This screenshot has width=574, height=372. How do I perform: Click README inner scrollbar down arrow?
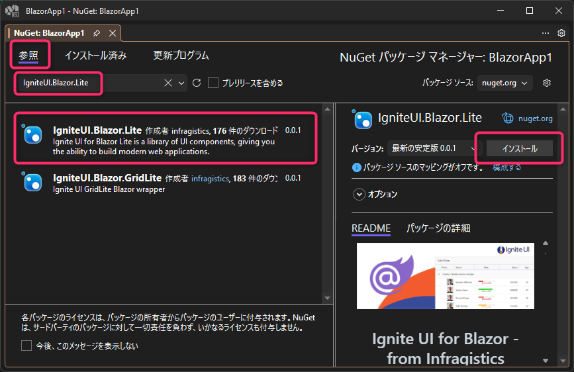(x=546, y=361)
